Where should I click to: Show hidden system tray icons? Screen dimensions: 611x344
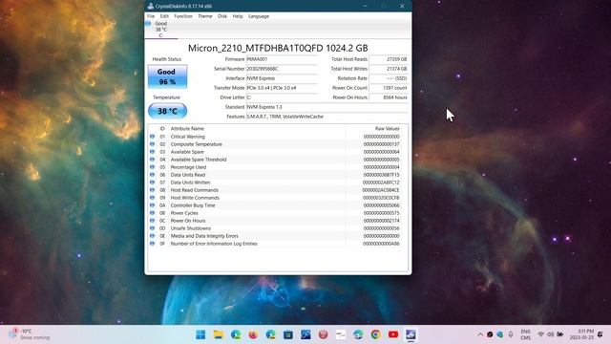480,334
